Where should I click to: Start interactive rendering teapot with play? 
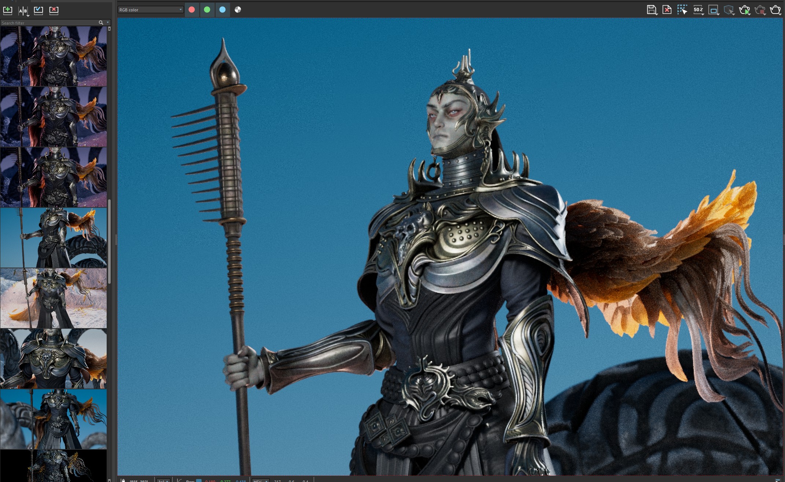(744, 10)
